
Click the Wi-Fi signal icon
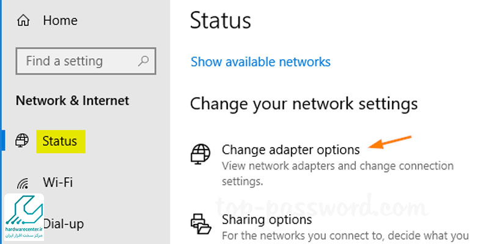pos(23,182)
